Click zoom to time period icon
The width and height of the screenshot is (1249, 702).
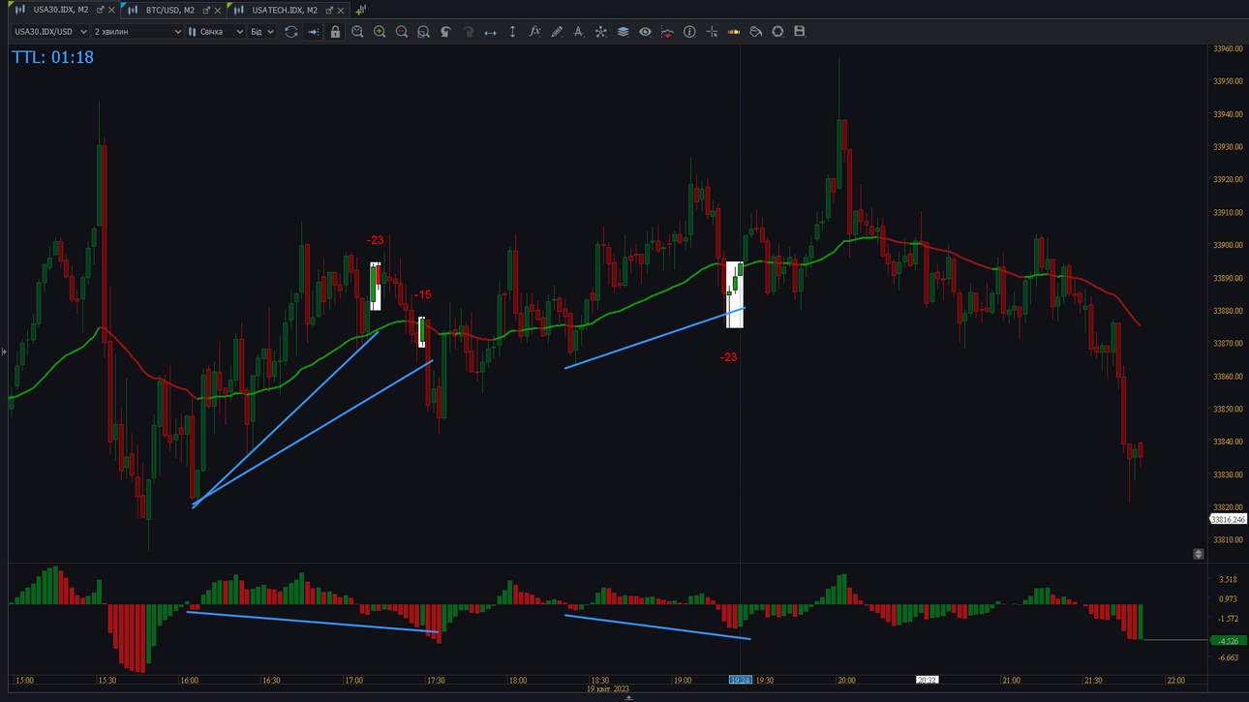pyautogui.click(x=357, y=32)
